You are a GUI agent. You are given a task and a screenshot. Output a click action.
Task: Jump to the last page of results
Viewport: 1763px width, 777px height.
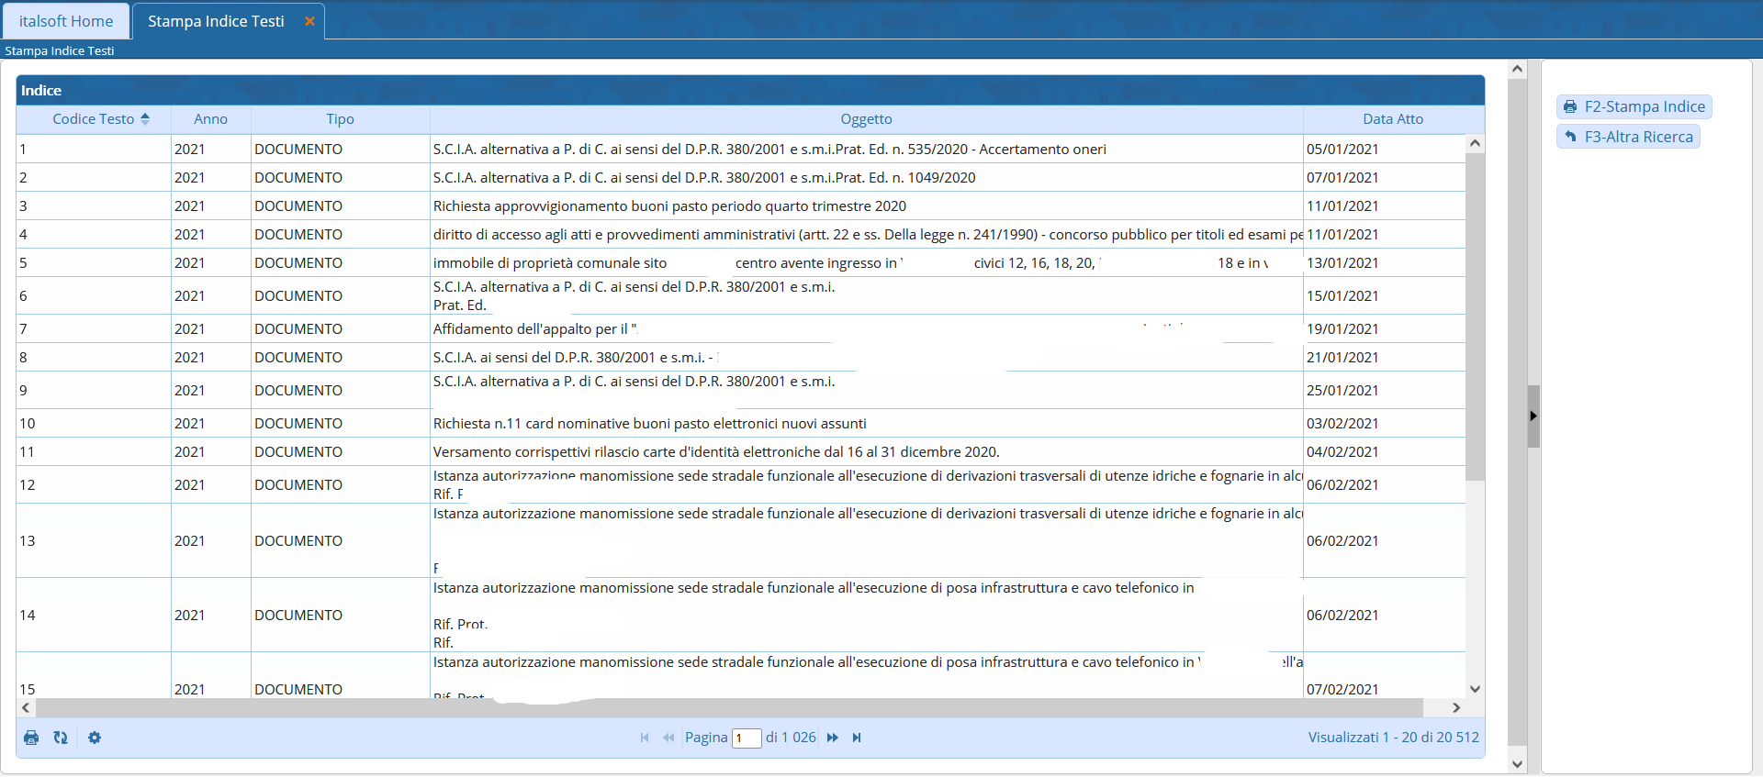[857, 738]
